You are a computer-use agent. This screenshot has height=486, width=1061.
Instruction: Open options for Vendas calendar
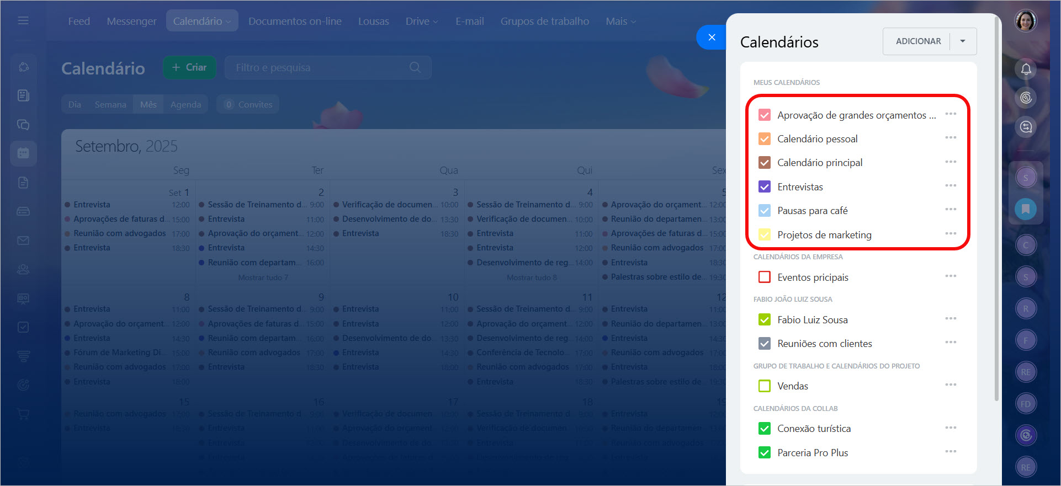pos(950,385)
